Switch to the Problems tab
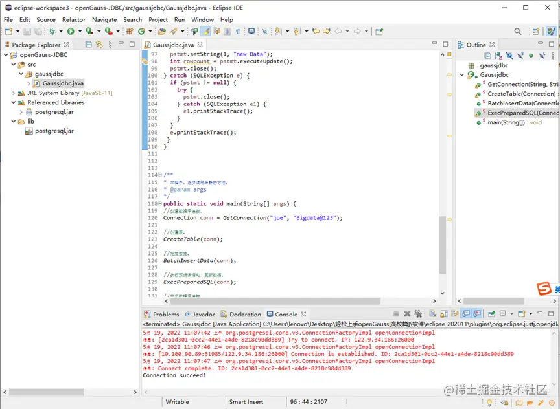 coord(165,315)
